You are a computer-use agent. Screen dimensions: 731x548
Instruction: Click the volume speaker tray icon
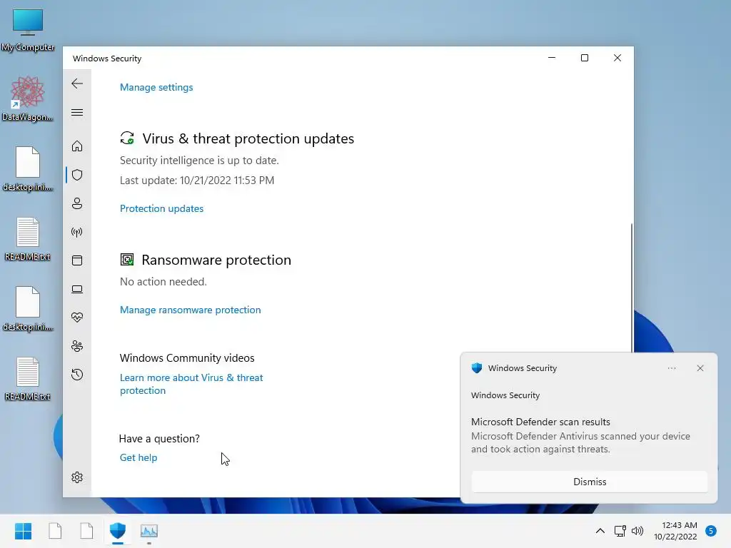point(637,531)
